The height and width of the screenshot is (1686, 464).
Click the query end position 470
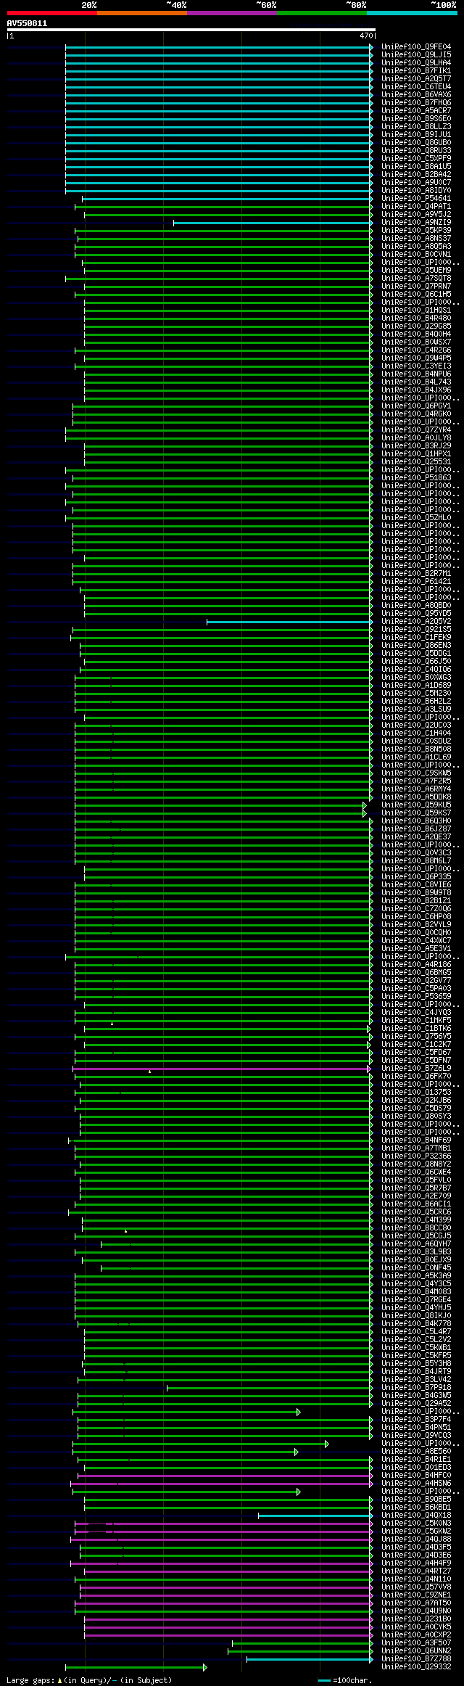pyautogui.click(x=366, y=36)
